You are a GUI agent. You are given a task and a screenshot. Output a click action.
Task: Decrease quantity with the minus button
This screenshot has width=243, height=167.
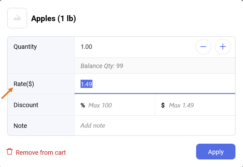pos(203,47)
